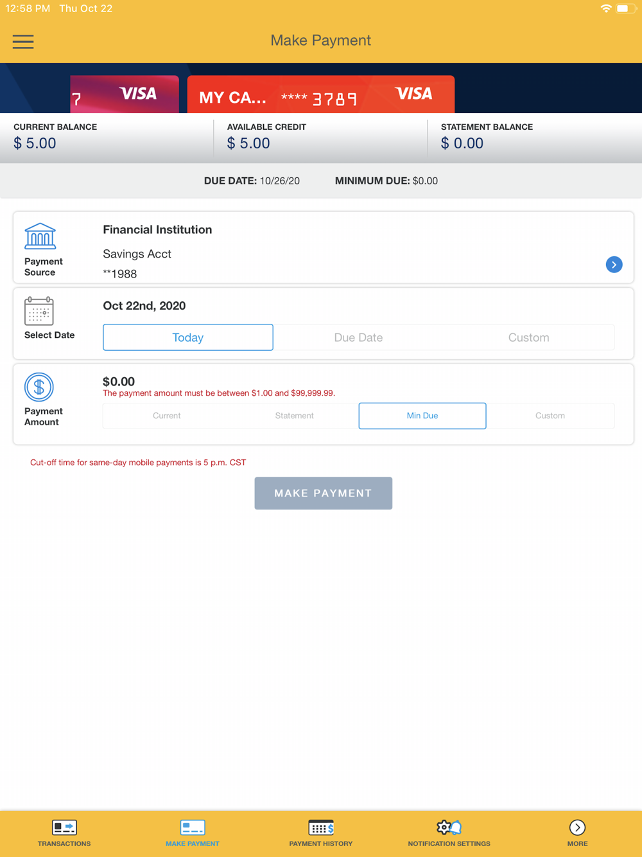This screenshot has height=857, width=642.
Task: Tap the DUE DATE: 10/26/20 text
Action: click(252, 181)
